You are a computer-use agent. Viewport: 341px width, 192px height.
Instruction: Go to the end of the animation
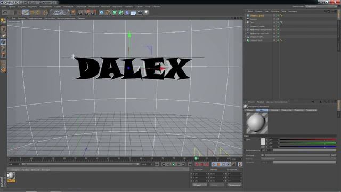[x=190, y=164]
